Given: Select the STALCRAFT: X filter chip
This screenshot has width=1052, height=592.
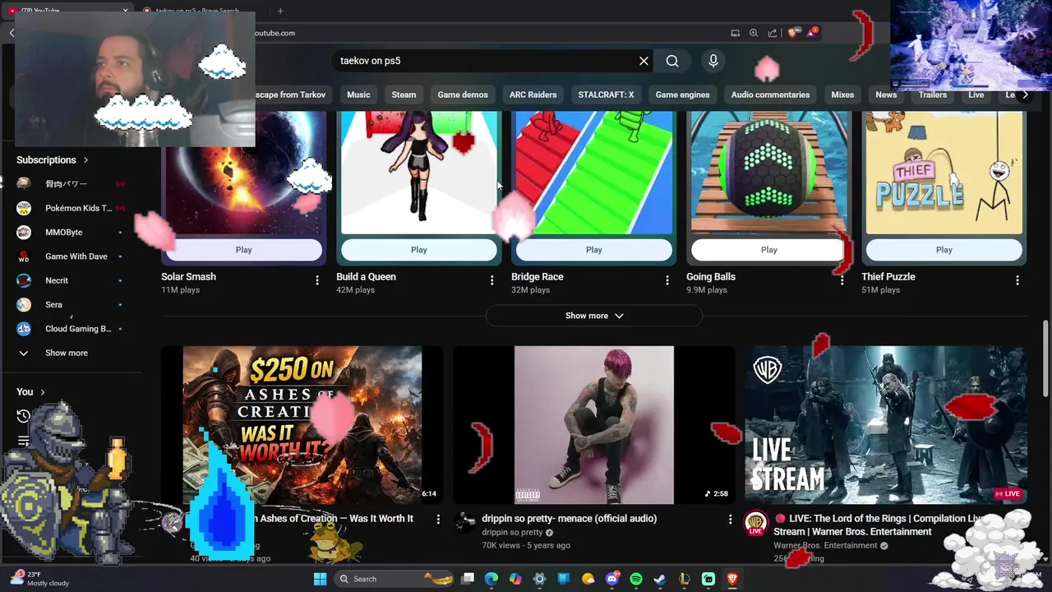Looking at the screenshot, I should (606, 95).
